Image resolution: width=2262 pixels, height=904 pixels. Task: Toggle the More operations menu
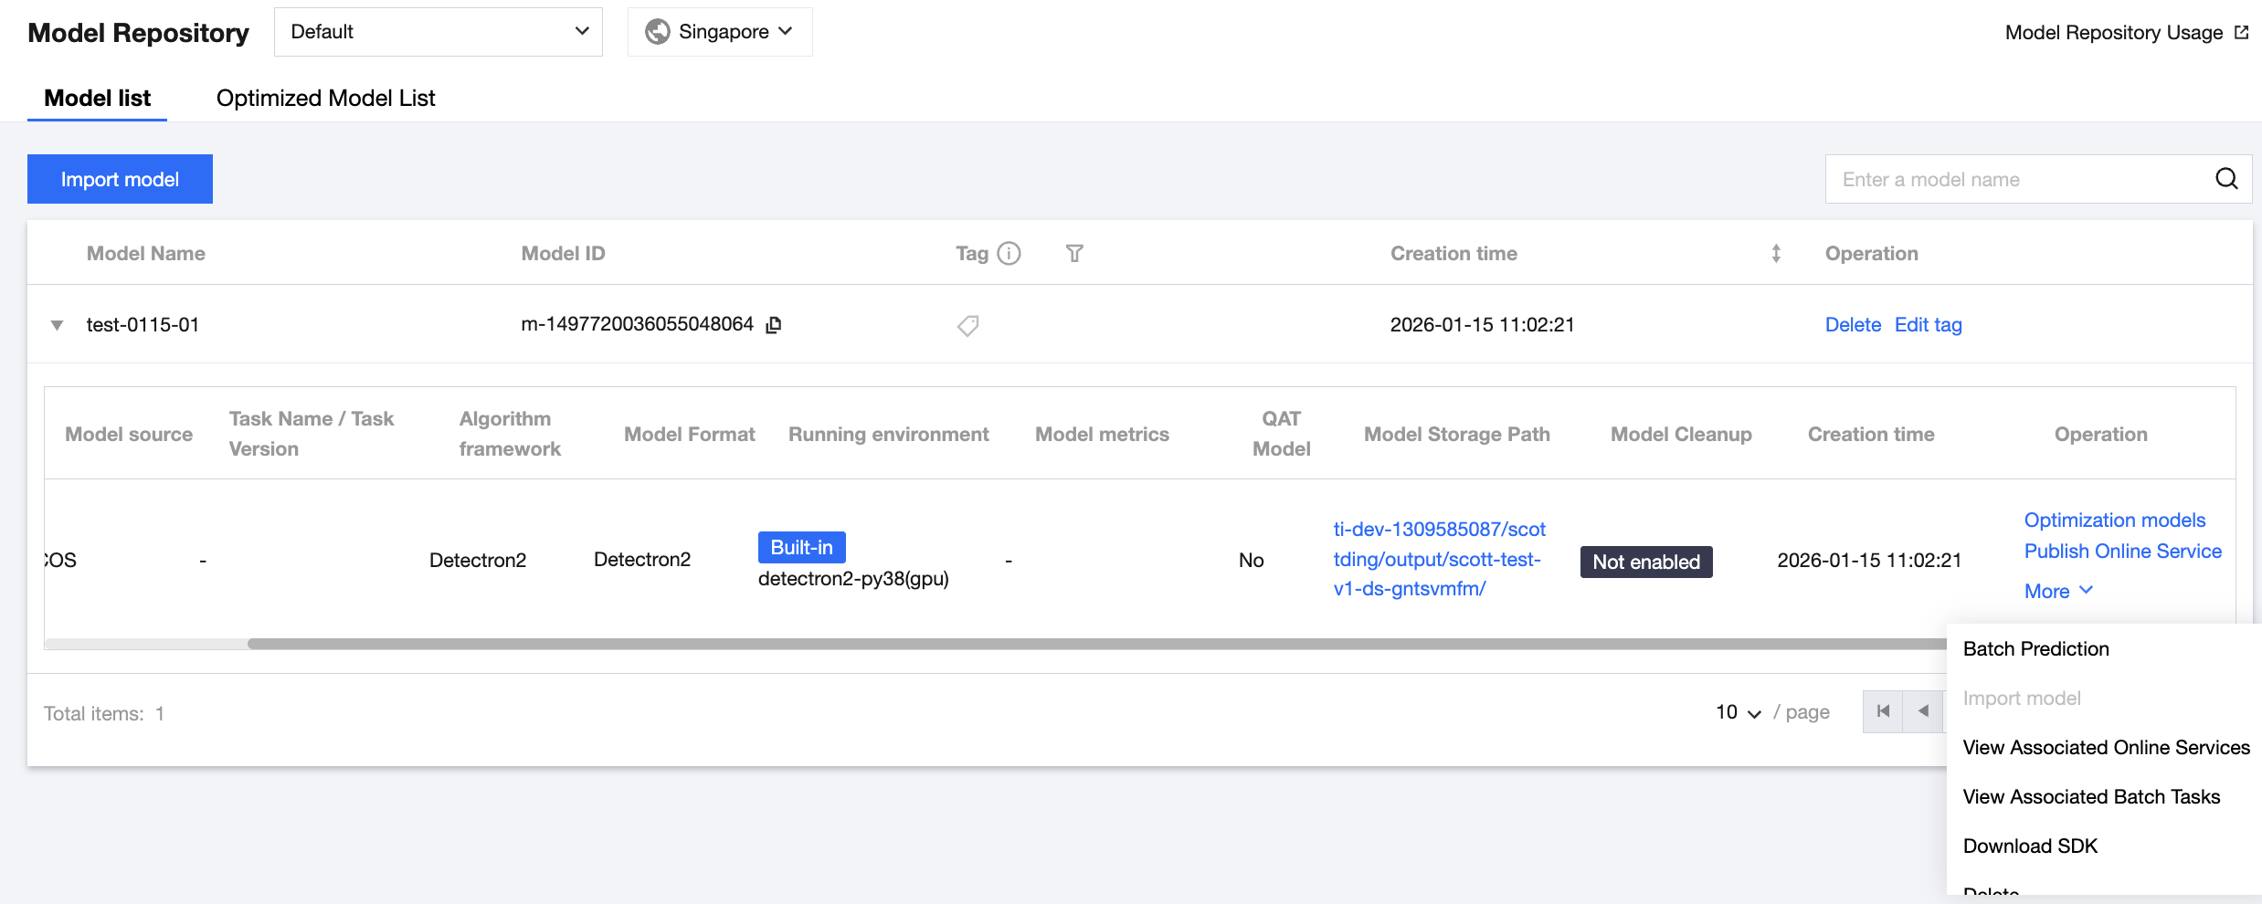[x=2057, y=591]
